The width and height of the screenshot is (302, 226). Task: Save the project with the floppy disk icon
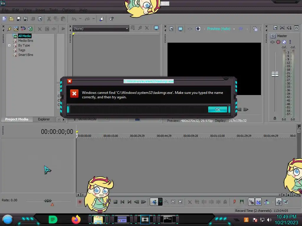click(x=19, y=19)
